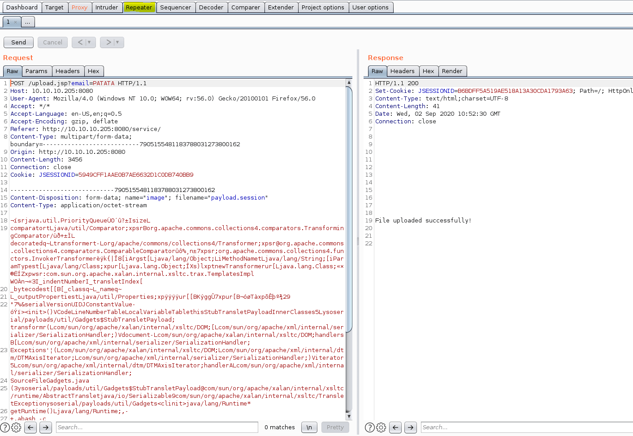Click the Origin header line
Screen dimensions: 633x436
(68, 152)
